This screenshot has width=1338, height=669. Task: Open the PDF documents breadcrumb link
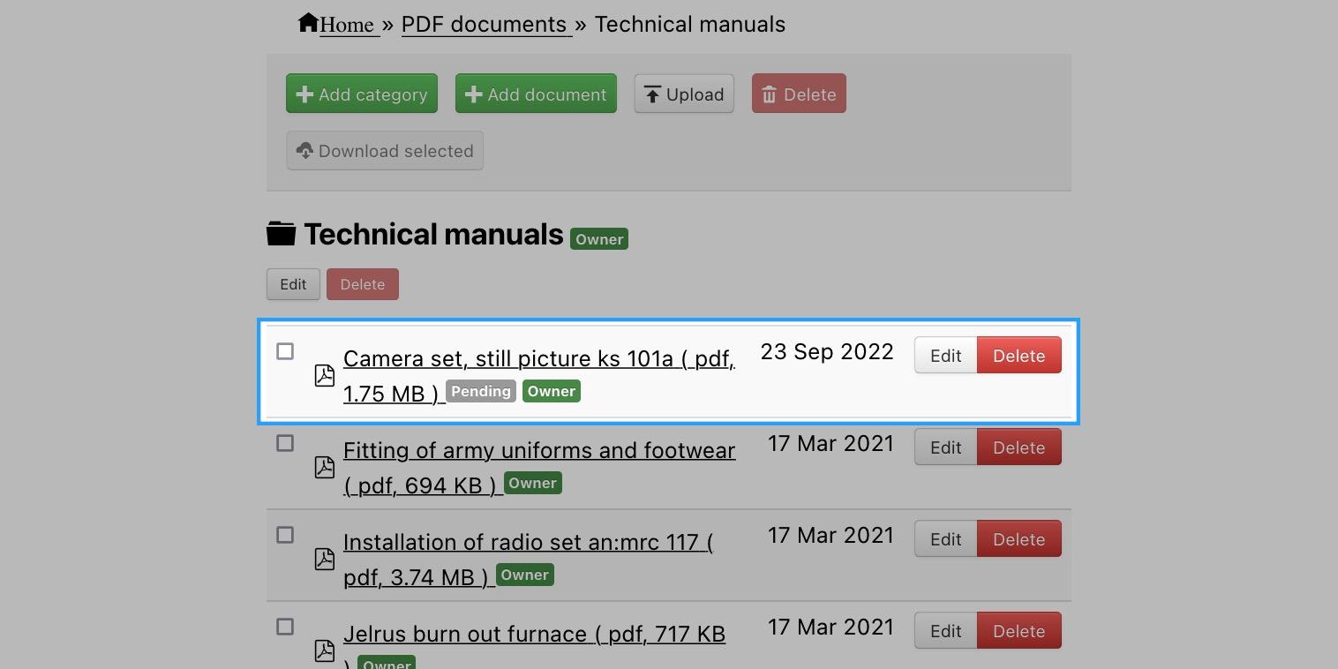(485, 24)
